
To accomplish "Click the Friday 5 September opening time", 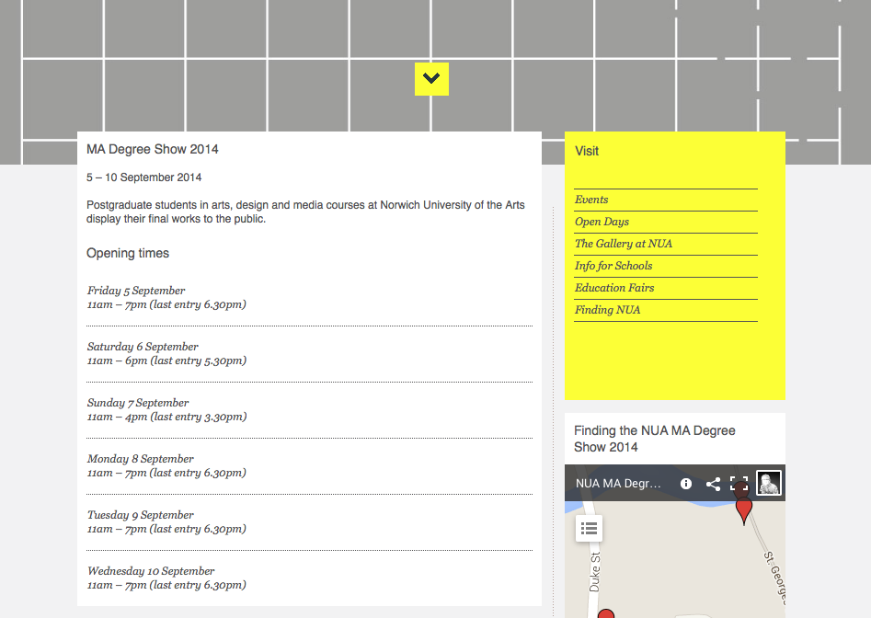I will point(136,291).
